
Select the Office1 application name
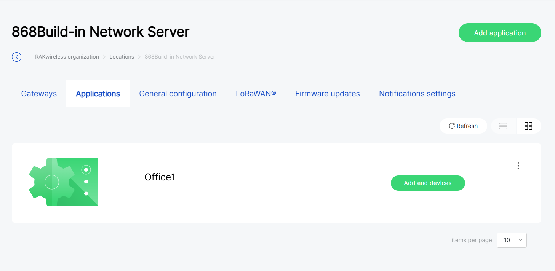click(x=160, y=177)
